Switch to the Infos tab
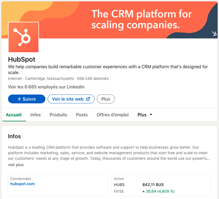Screen dimensions: 219x199 pyautogui.click(x=35, y=115)
